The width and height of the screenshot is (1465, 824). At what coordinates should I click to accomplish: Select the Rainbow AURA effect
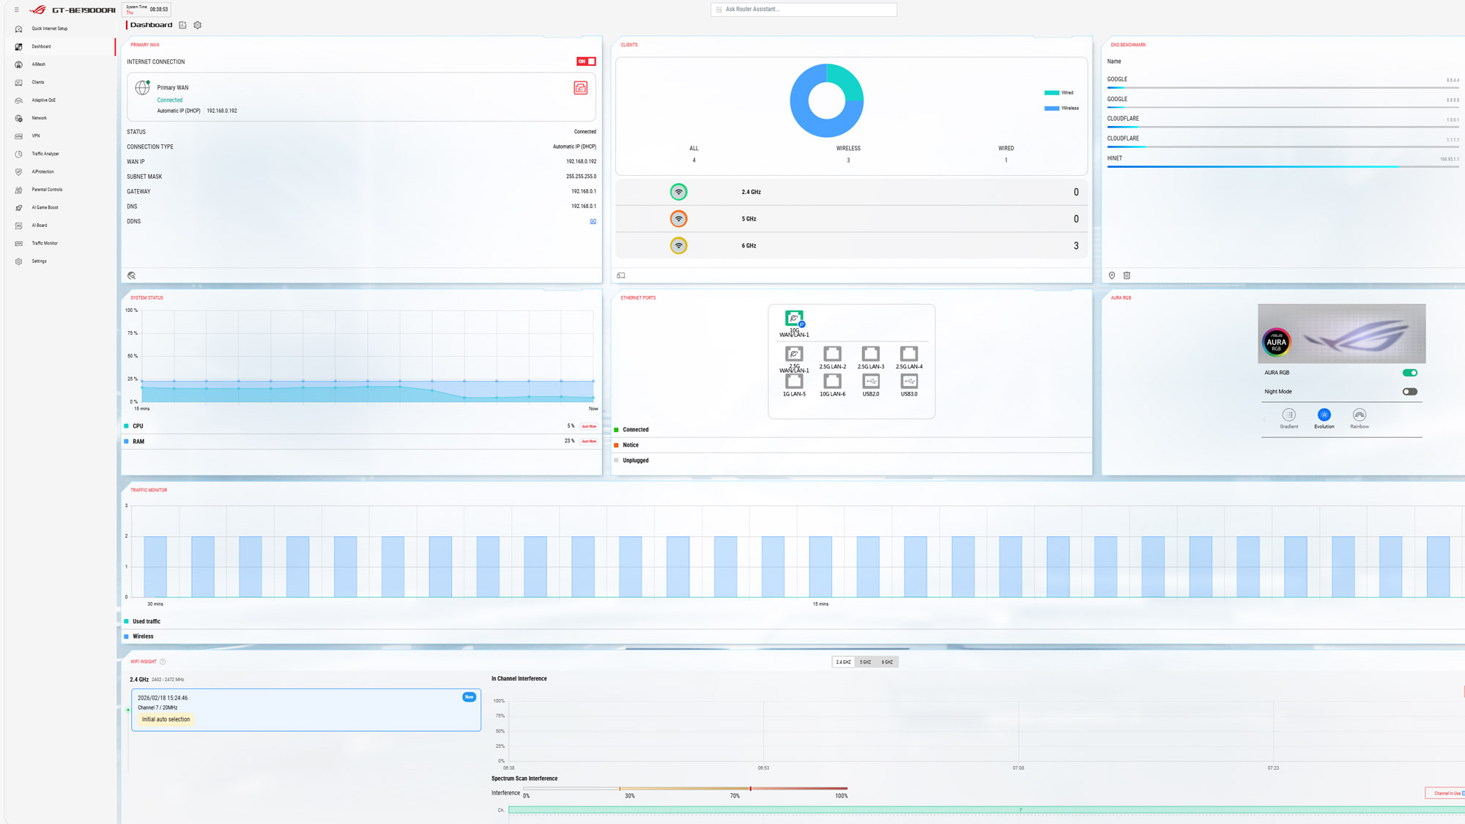click(x=1359, y=415)
